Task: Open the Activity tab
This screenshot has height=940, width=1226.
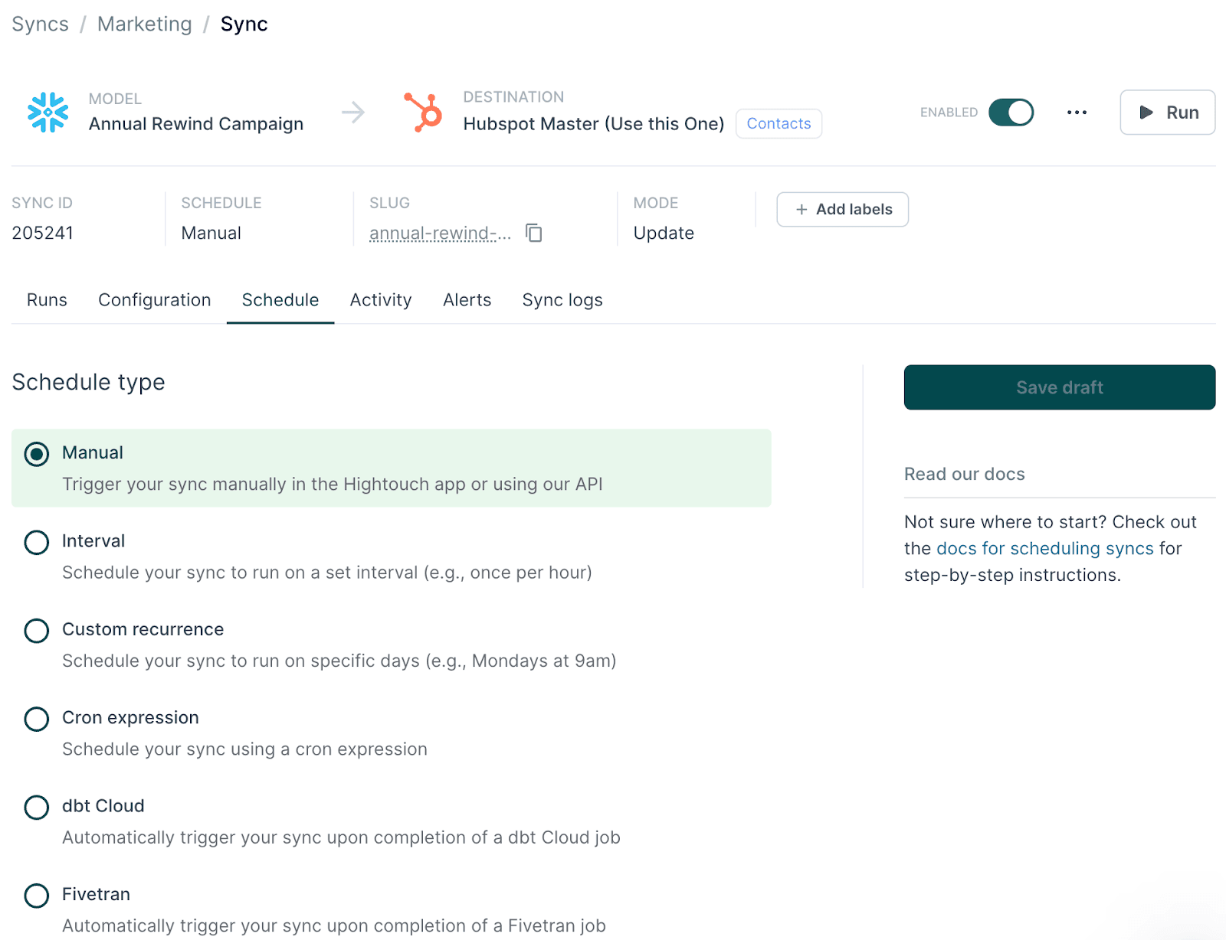Action: pos(381,300)
